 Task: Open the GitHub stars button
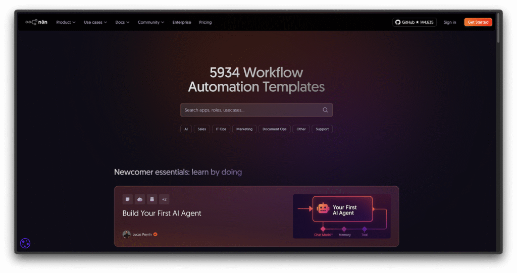click(414, 22)
